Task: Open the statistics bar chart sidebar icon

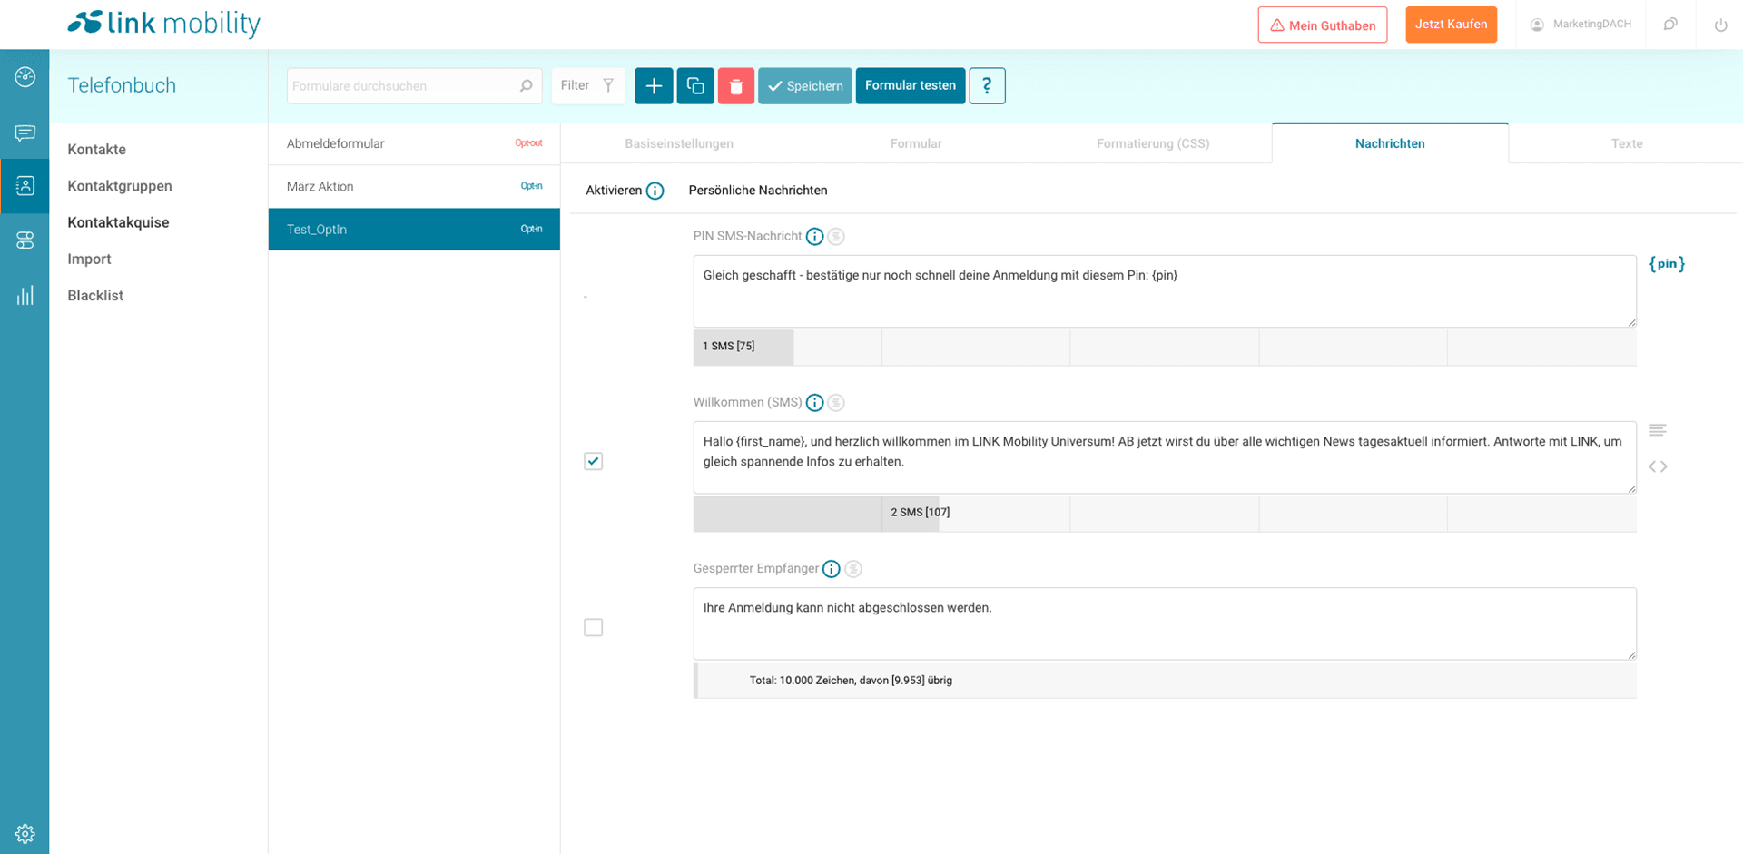Action: coord(25,295)
